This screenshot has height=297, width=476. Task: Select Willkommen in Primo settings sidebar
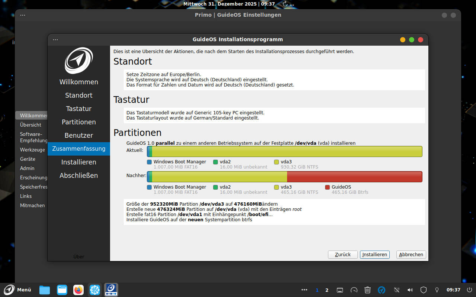click(32, 115)
